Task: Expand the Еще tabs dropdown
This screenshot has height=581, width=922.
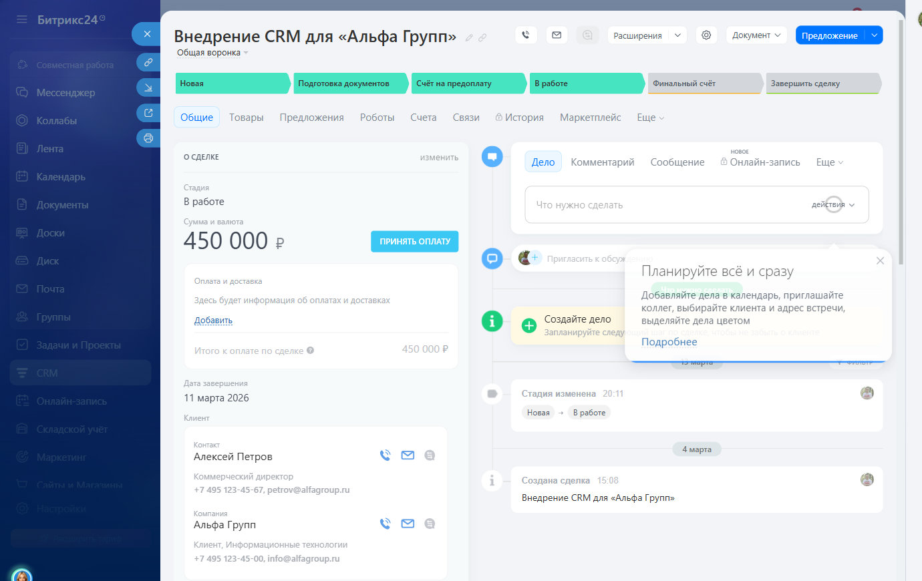Action: [x=650, y=118]
